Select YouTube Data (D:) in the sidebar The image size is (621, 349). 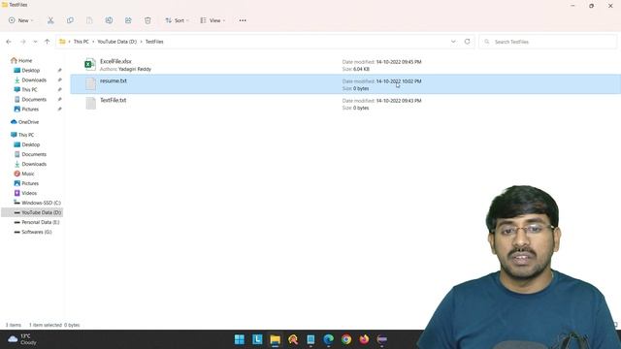coord(32,212)
